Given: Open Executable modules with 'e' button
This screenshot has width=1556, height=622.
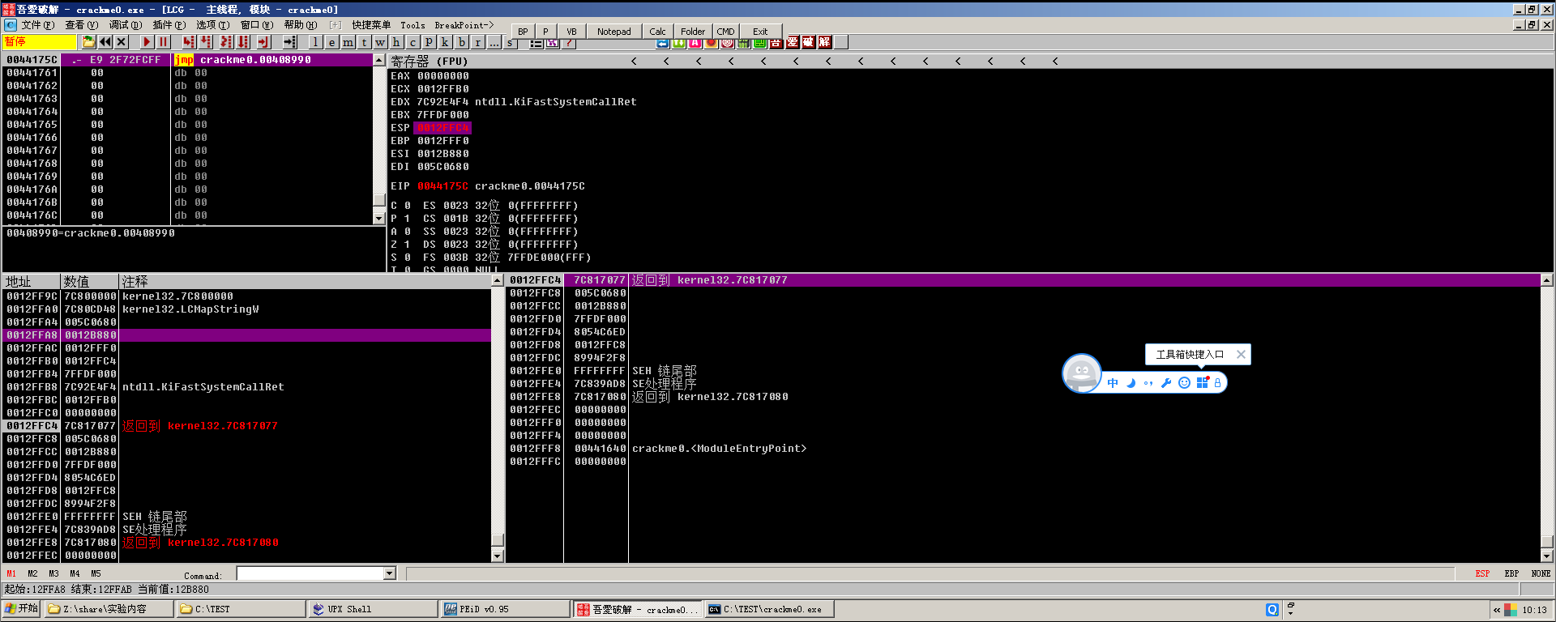Looking at the screenshot, I should 331,42.
